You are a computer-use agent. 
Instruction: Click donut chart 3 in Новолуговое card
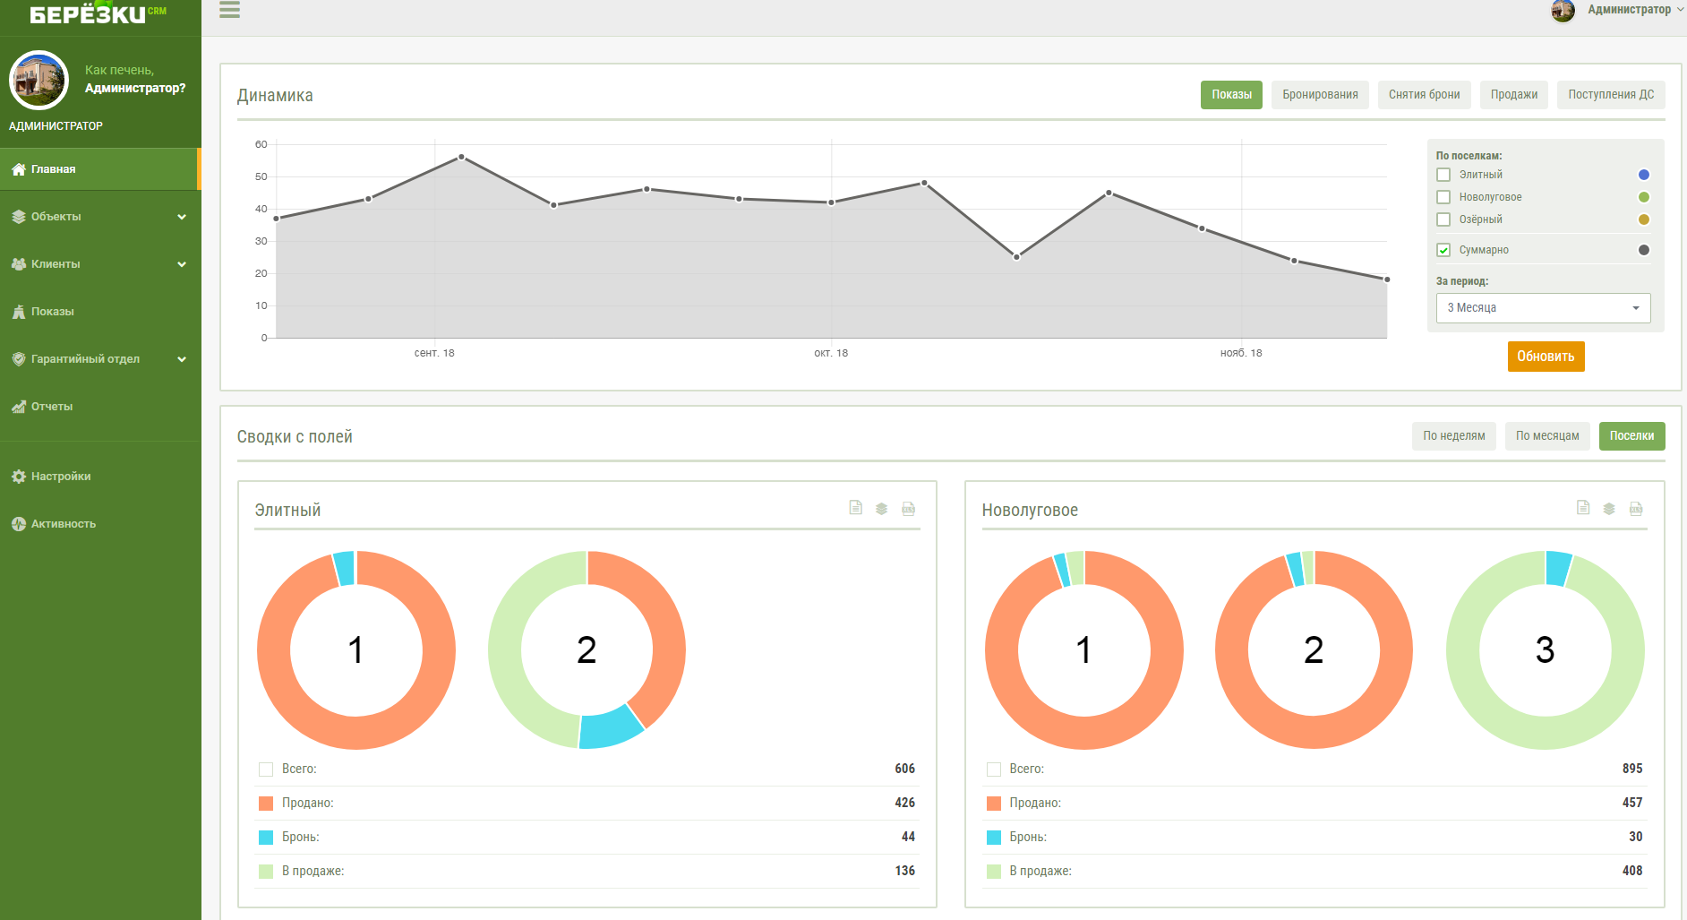click(x=1546, y=650)
